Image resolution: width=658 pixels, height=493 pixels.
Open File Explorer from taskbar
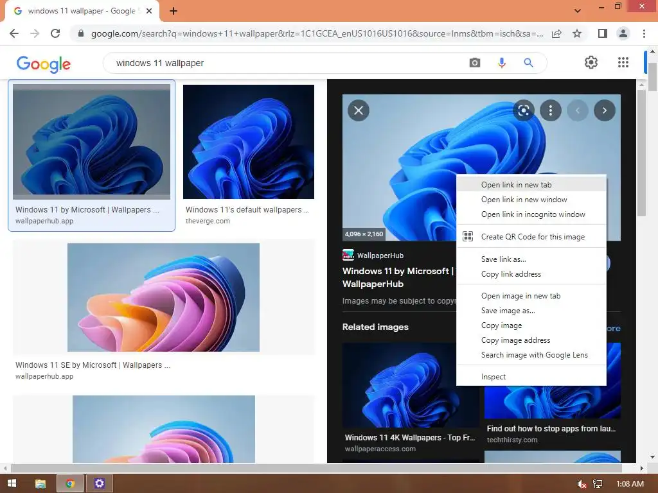(x=40, y=483)
